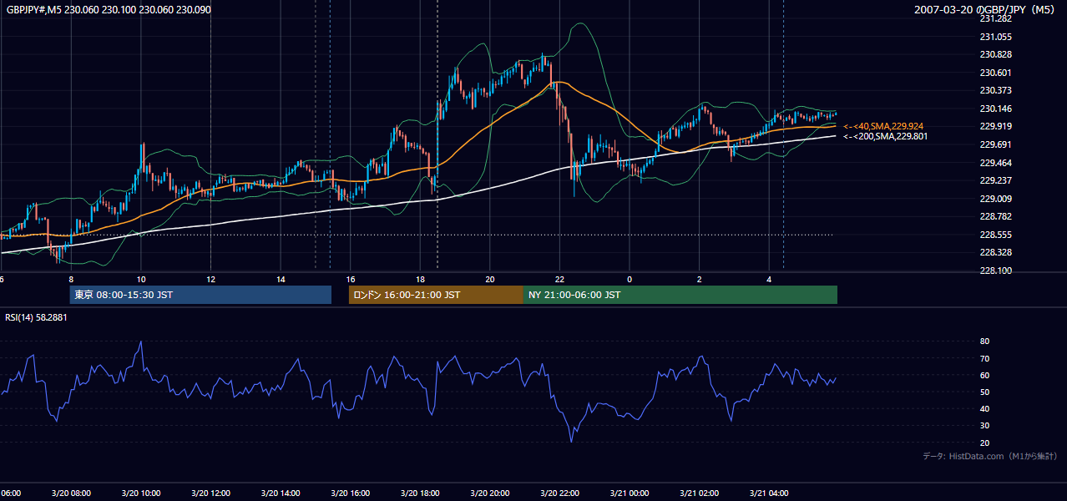Image resolution: width=1067 pixels, height=501 pixels.
Task: Click price axis label 228.555
Action: coord(996,235)
